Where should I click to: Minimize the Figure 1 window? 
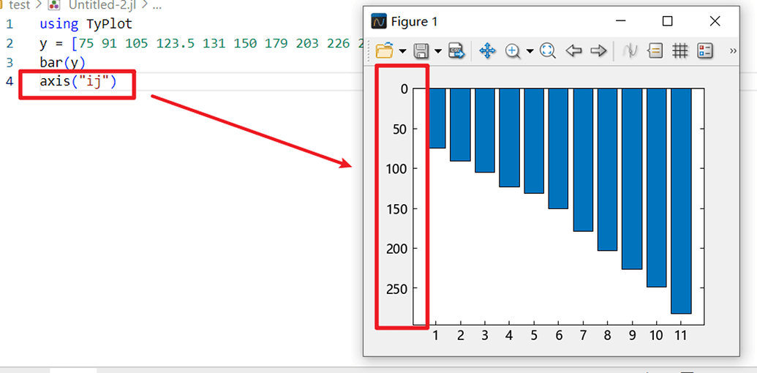click(621, 20)
